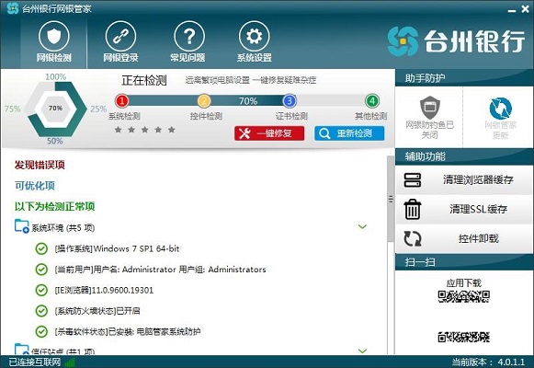534x368 pixels.
Task: Click the 发现错误项 heading
Action: coord(40,165)
